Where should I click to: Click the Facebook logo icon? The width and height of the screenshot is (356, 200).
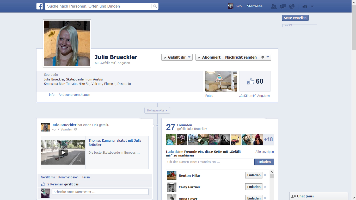tap(39, 6)
